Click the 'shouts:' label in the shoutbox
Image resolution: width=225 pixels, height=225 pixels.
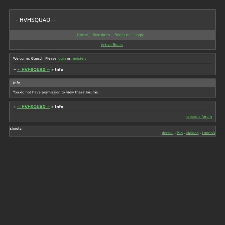[16, 129]
